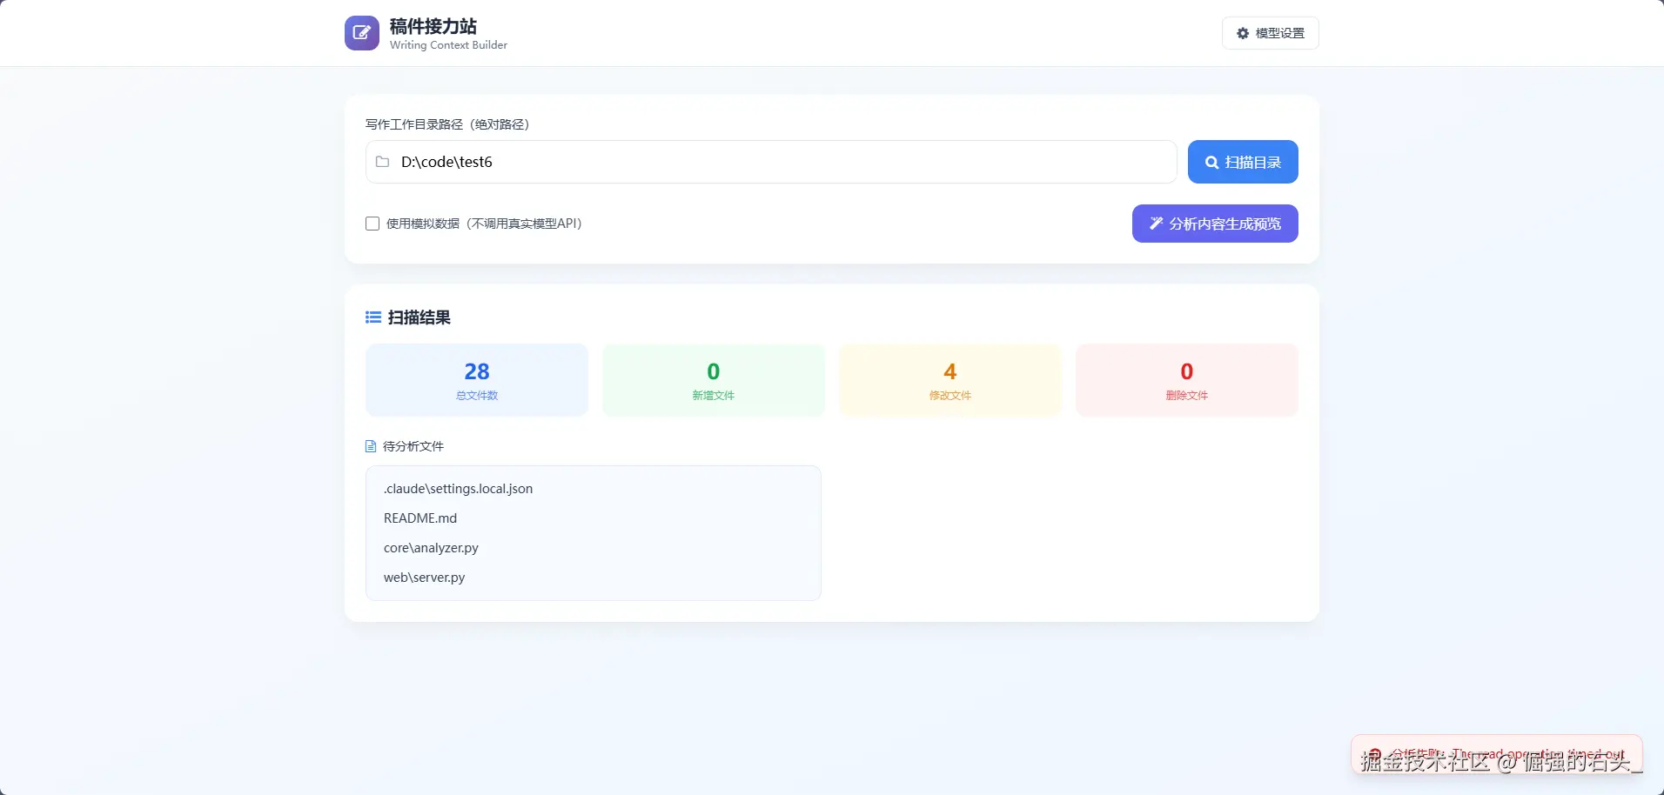Select the 4 修改文件 stat card
Viewport: 1664px width, 795px height.
click(x=950, y=380)
